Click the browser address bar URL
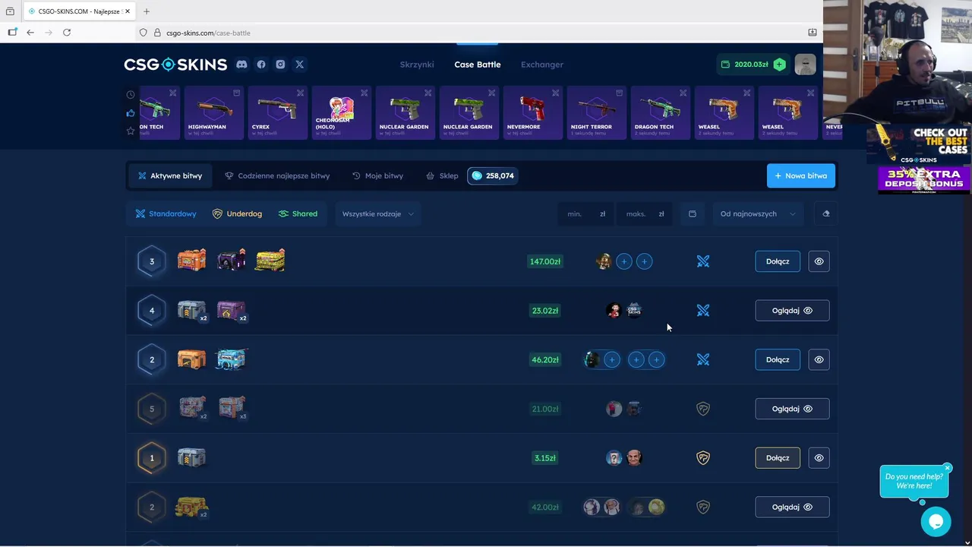This screenshot has height=547, width=972. [x=208, y=33]
